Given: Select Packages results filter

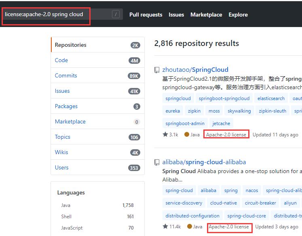Looking at the screenshot, I should click(x=98, y=106).
